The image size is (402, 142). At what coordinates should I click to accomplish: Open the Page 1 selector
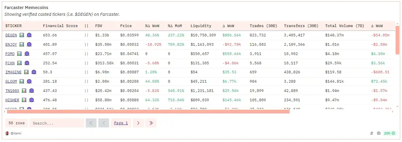tap(121, 123)
